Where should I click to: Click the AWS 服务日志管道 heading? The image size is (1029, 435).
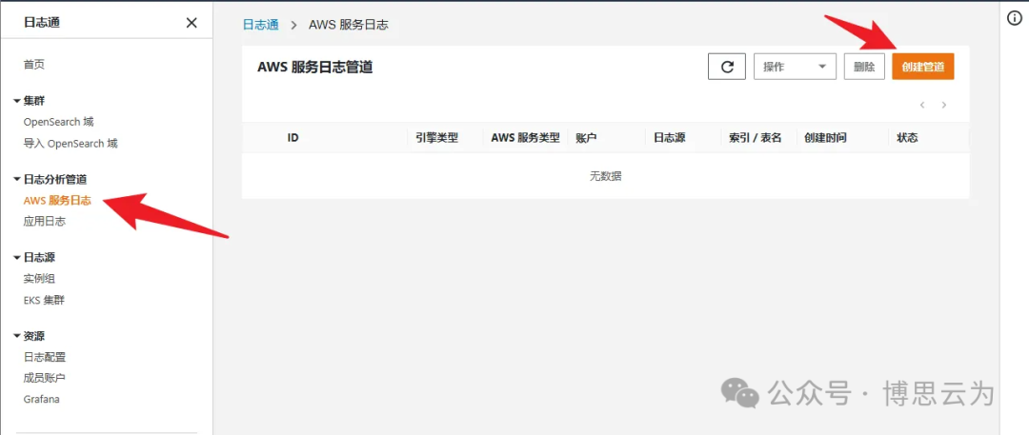tap(315, 67)
